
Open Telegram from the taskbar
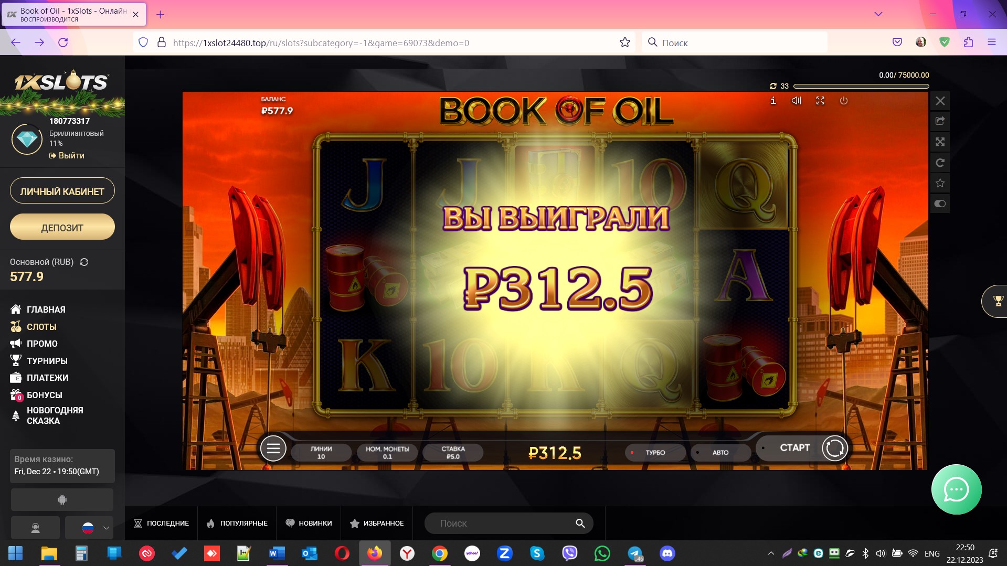(x=635, y=553)
